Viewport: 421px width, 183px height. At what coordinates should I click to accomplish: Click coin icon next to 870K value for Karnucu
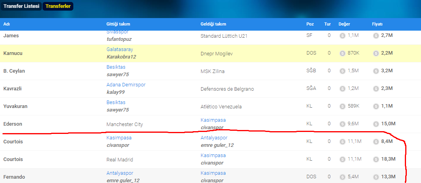point(342,53)
